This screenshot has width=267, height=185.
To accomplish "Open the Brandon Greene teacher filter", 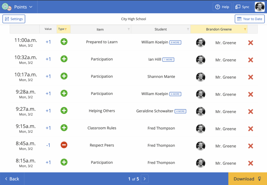I will click(x=245, y=29).
